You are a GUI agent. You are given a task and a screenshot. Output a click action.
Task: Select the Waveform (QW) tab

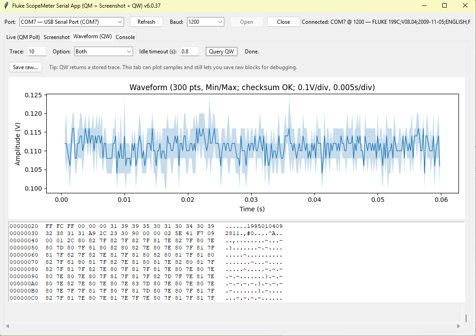pyautogui.click(x=93, y=36)
